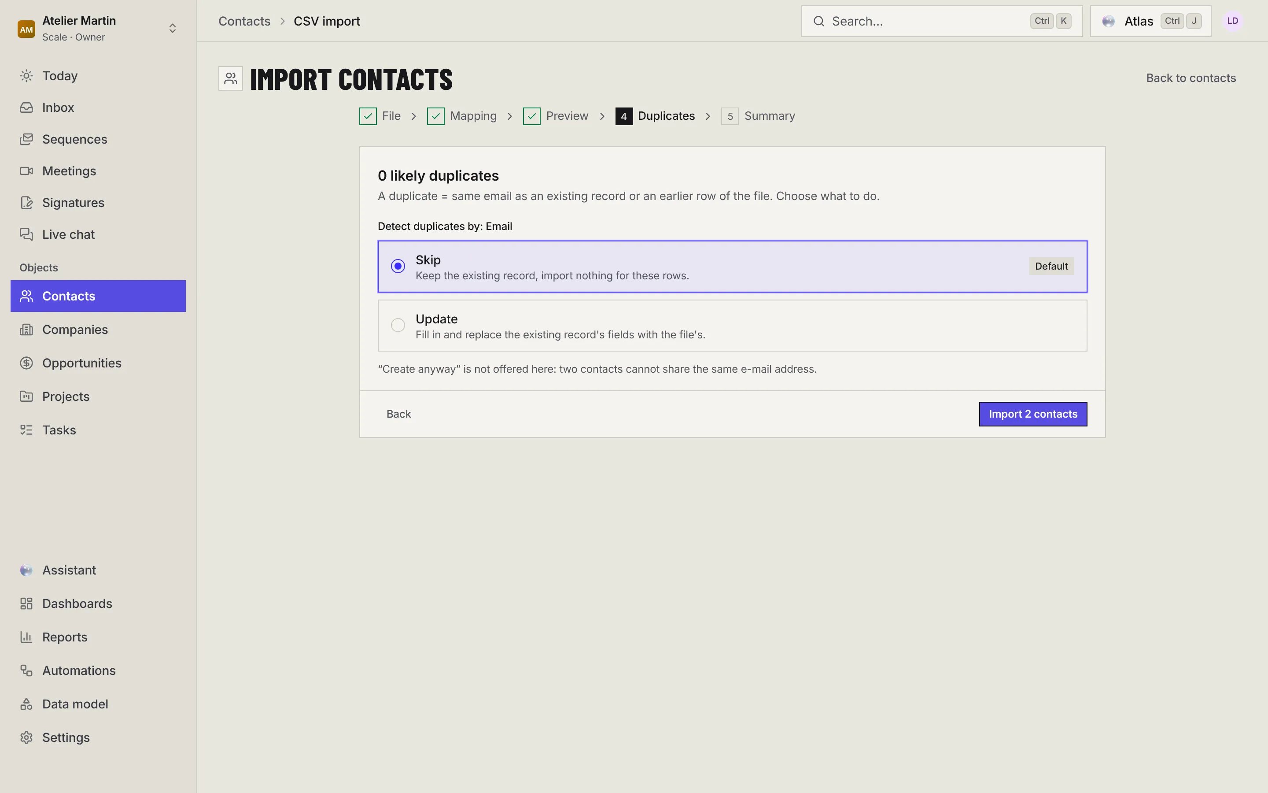This screenshot has height=793, width=1268.
Task: Focus the Search field
Action: click(x=942, y=21)
